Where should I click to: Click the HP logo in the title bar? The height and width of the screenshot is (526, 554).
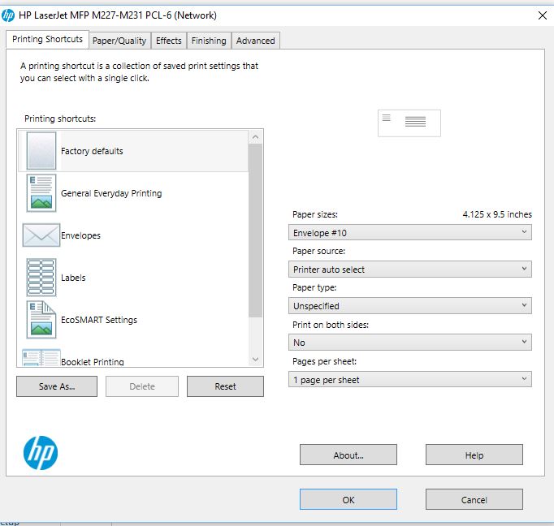point(8,15)
